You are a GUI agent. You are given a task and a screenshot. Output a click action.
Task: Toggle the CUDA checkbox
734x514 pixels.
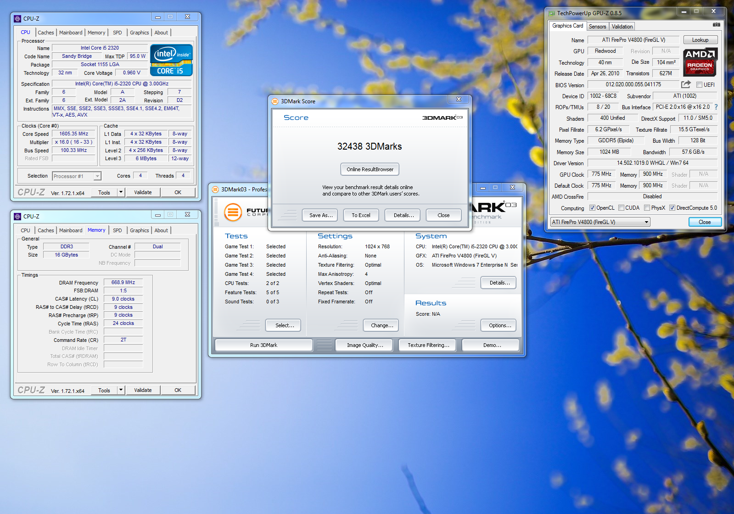click(621, 208)
